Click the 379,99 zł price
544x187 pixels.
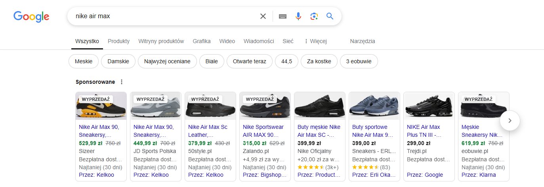click(x=200, y=143)
